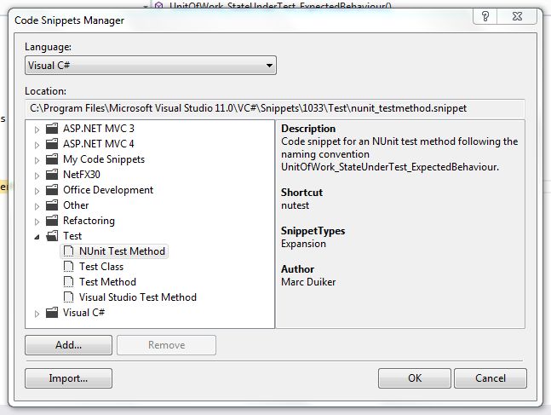The width and height of the screenshot is (551, 415).
Task: Expand the NetFX30 node
Action: click(37, 176)
